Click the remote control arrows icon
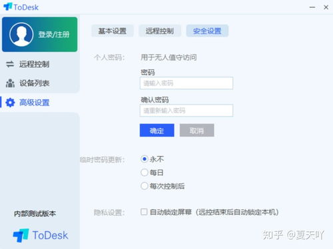Viewport: 333px width, 249px height. [10, 64]
